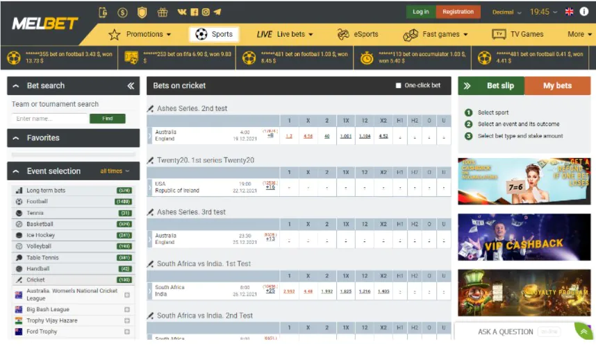This screenshot has height=346, width=596.
Task: Collapse the Favorites section
Action: click(x=16, y=138)
